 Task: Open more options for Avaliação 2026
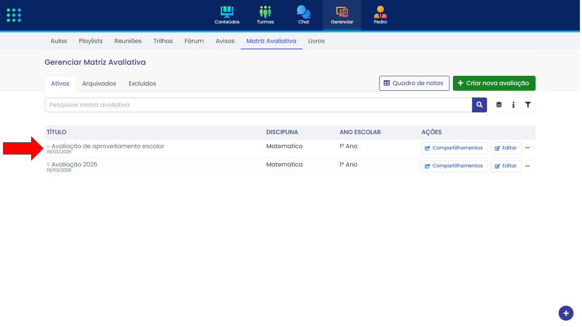pyautogui.click(x=527, y=166)
